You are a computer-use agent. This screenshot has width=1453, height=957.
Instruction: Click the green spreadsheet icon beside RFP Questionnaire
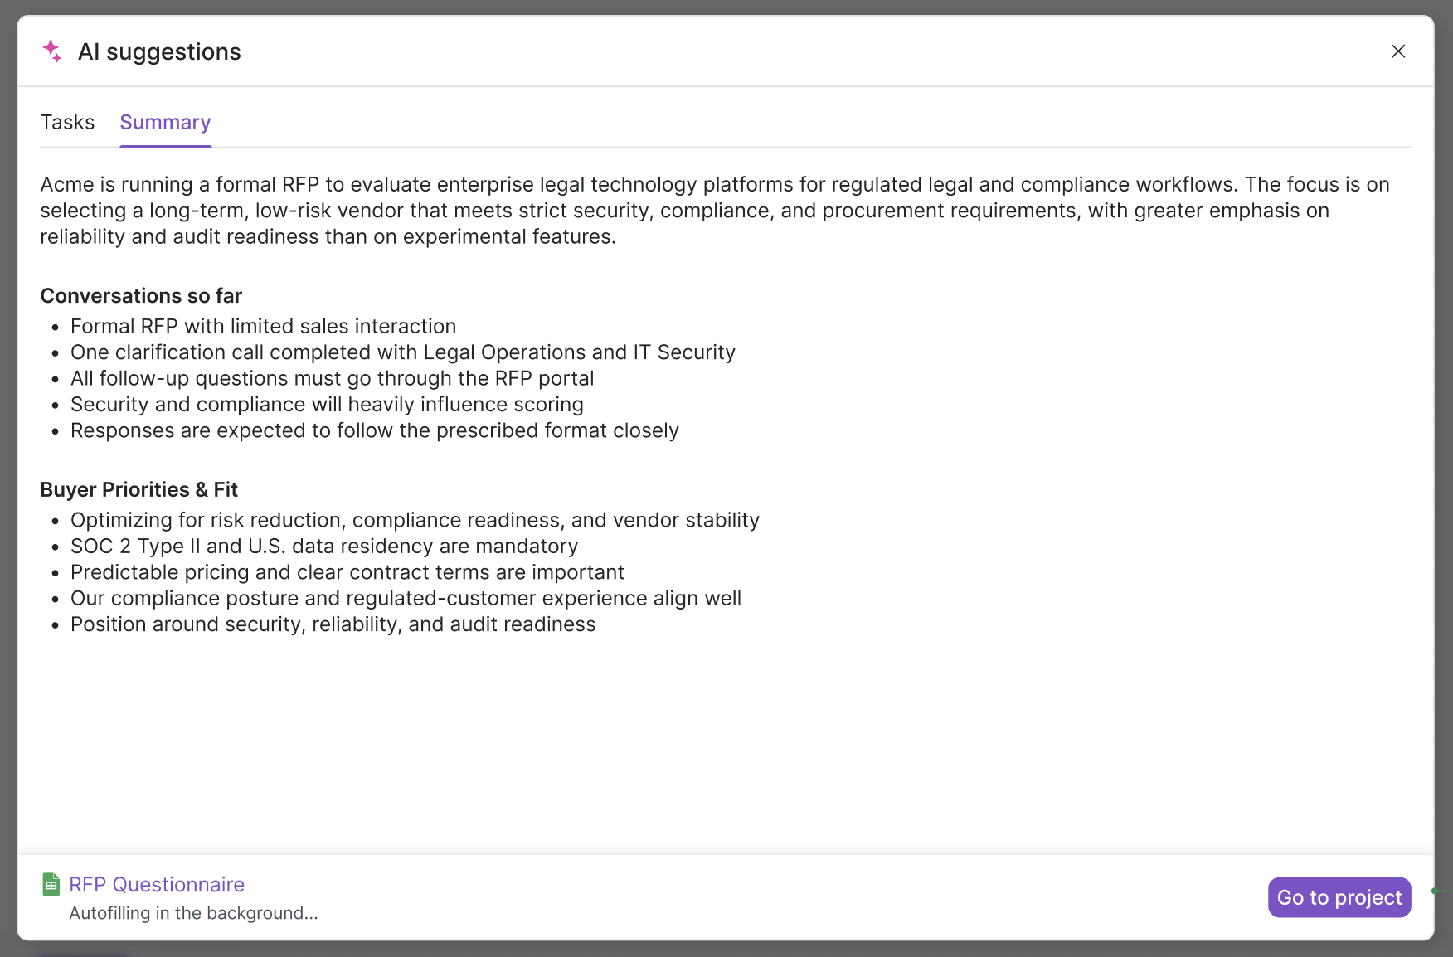(x=51, y=885)
